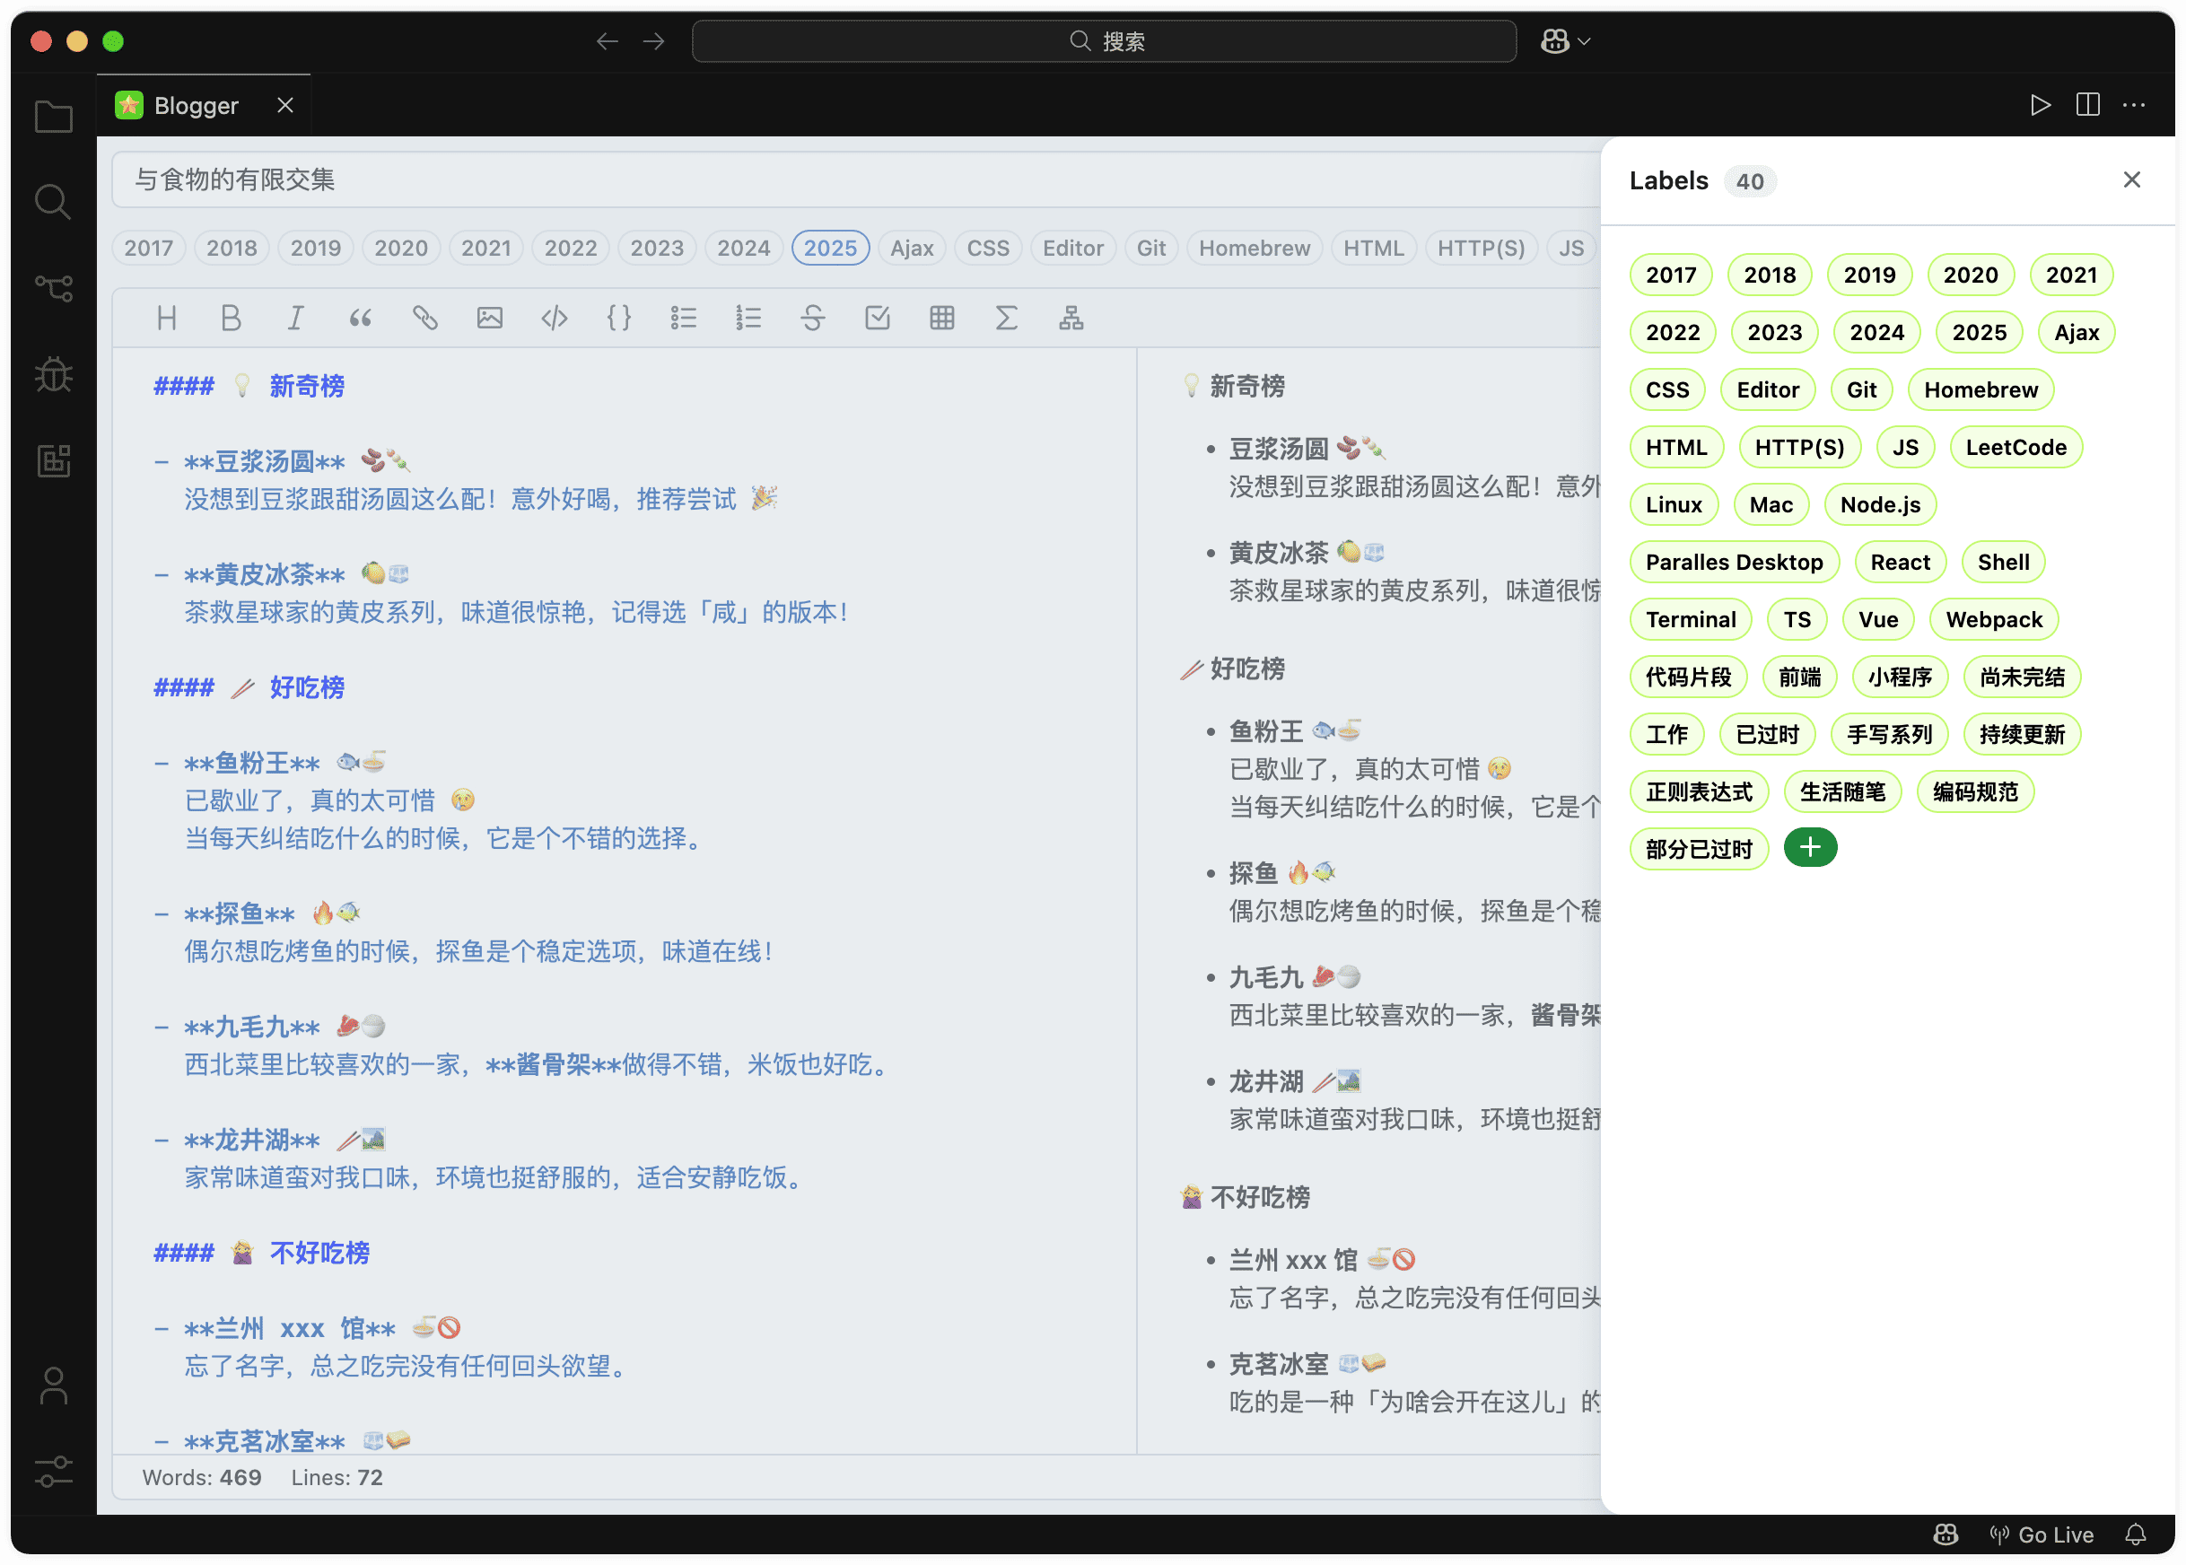
Task: Open the editor more actions (...) menu
Action: [2134, 105]
